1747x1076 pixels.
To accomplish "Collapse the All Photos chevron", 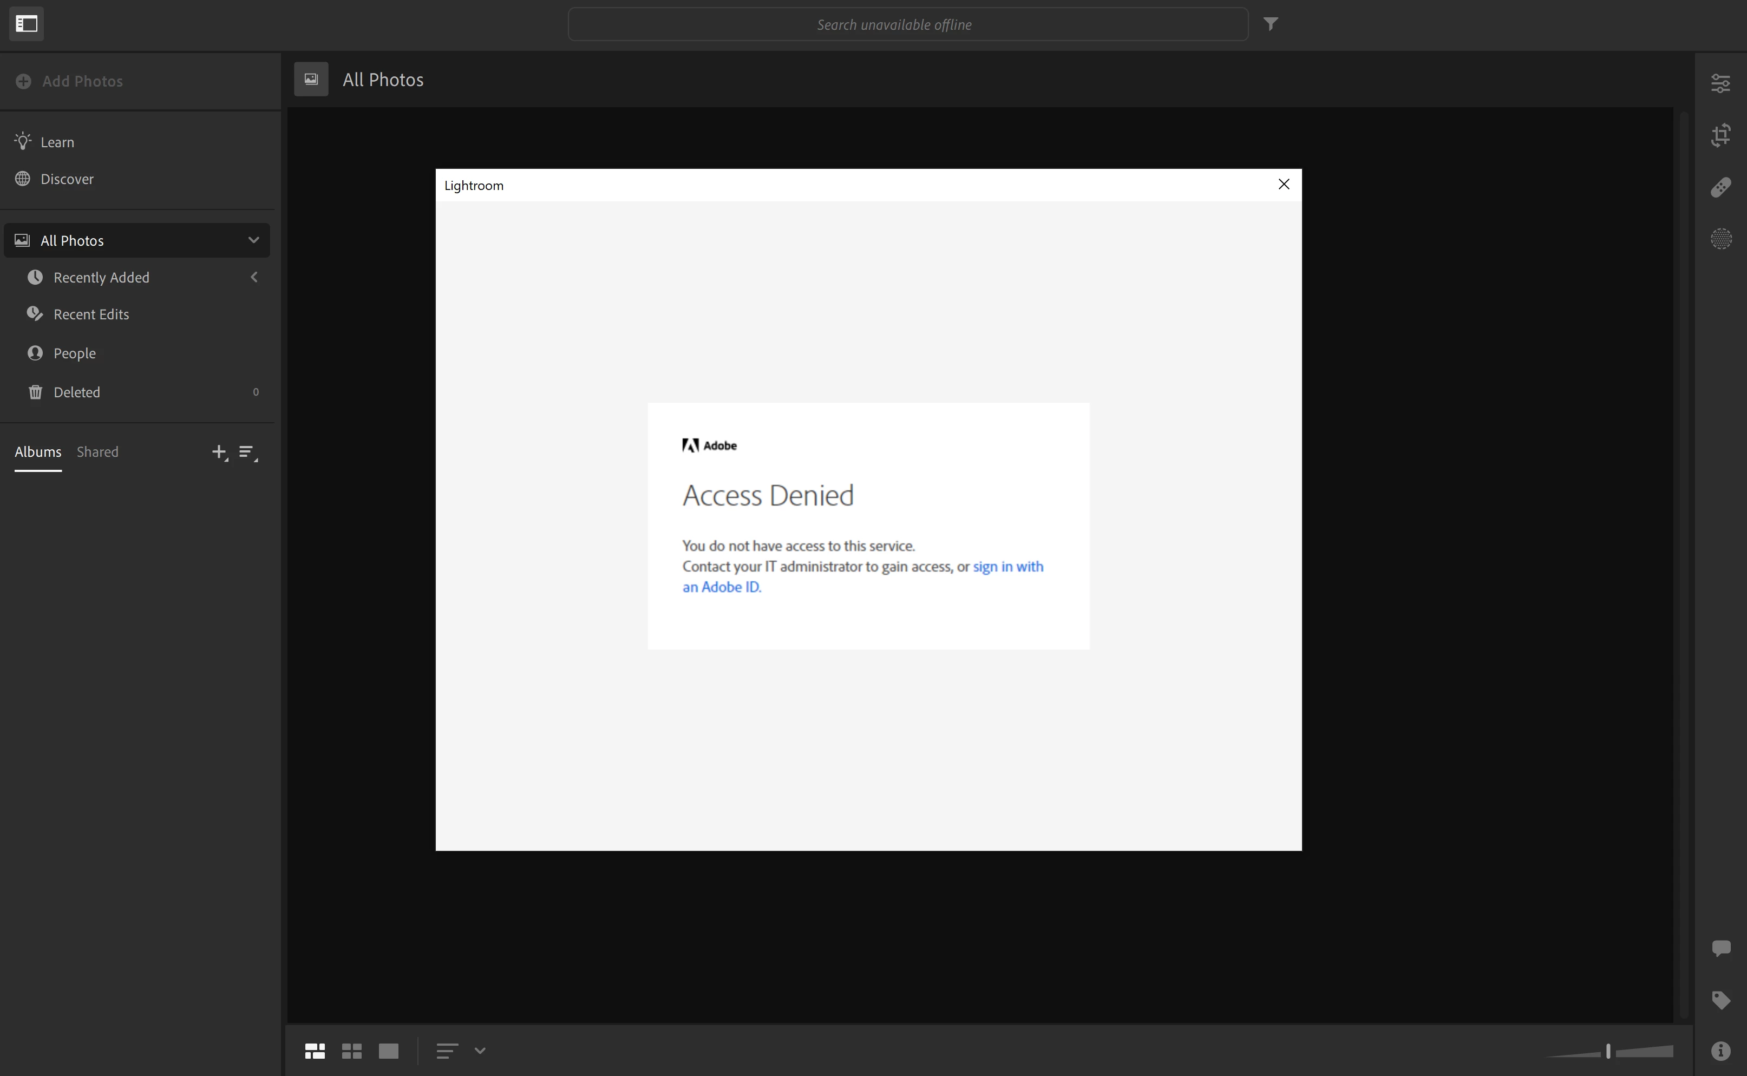I will coord(253,240).
